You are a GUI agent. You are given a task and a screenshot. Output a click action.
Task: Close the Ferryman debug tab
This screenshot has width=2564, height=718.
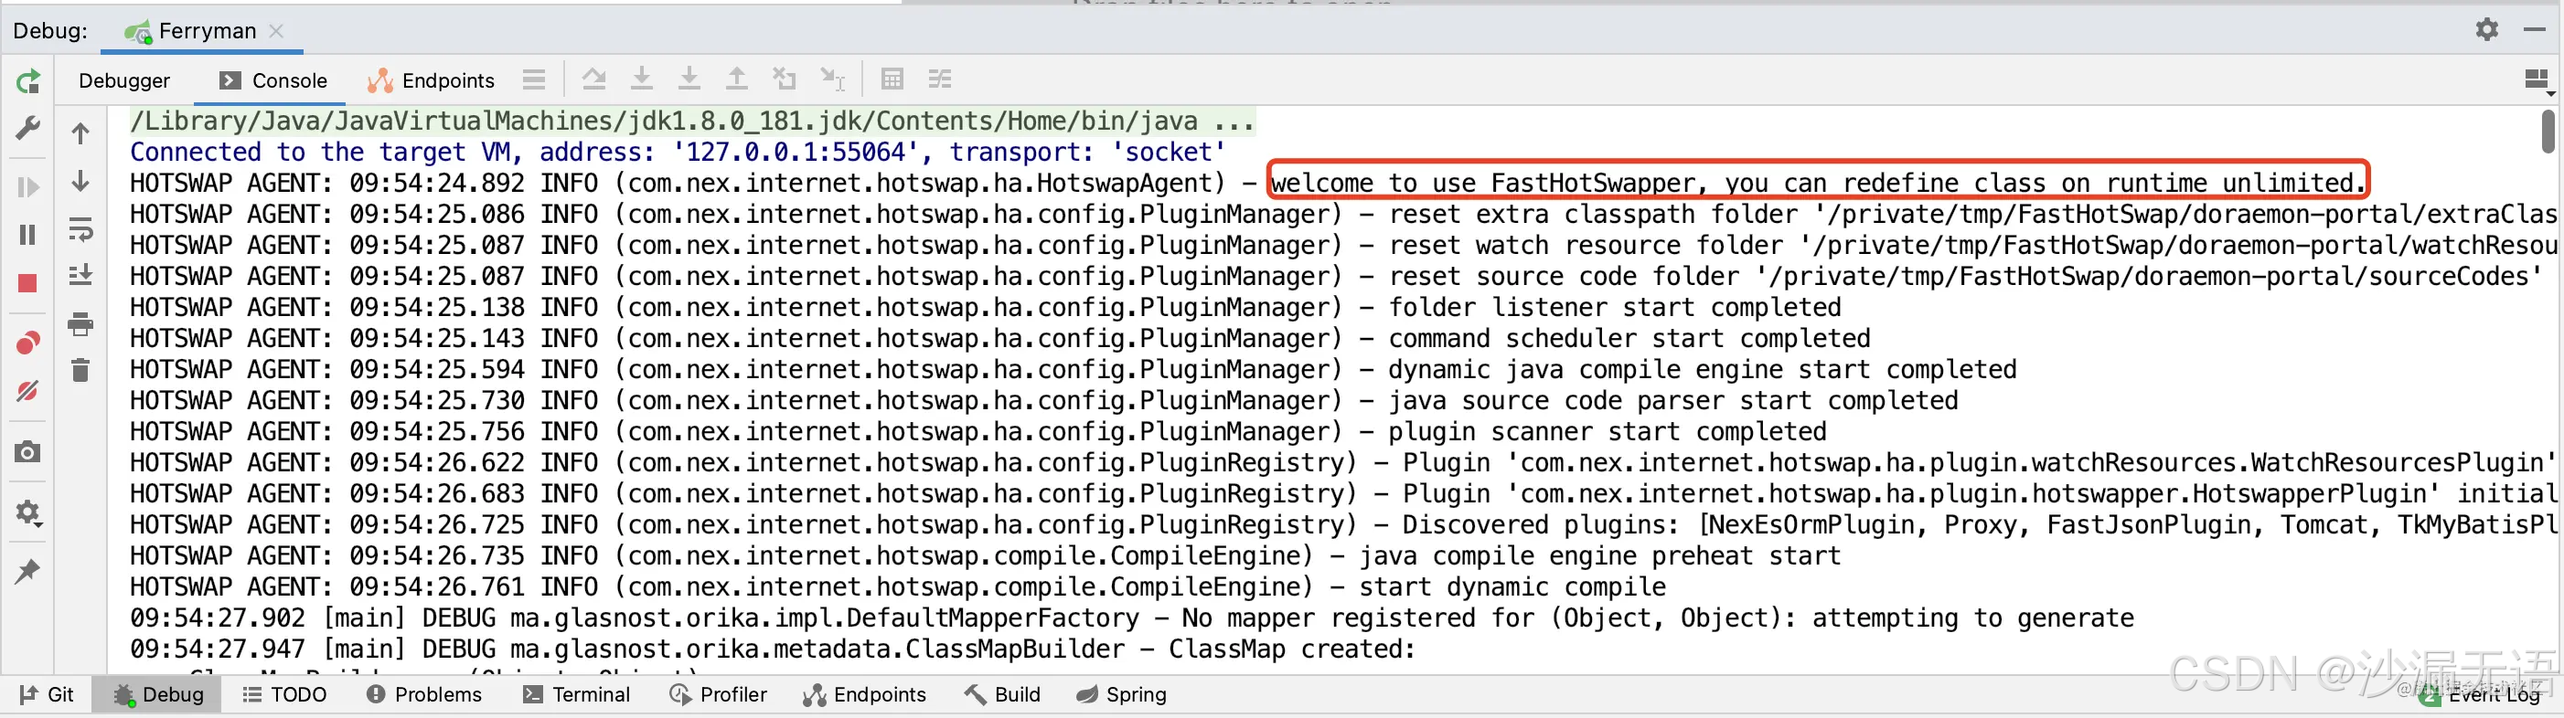277,31
